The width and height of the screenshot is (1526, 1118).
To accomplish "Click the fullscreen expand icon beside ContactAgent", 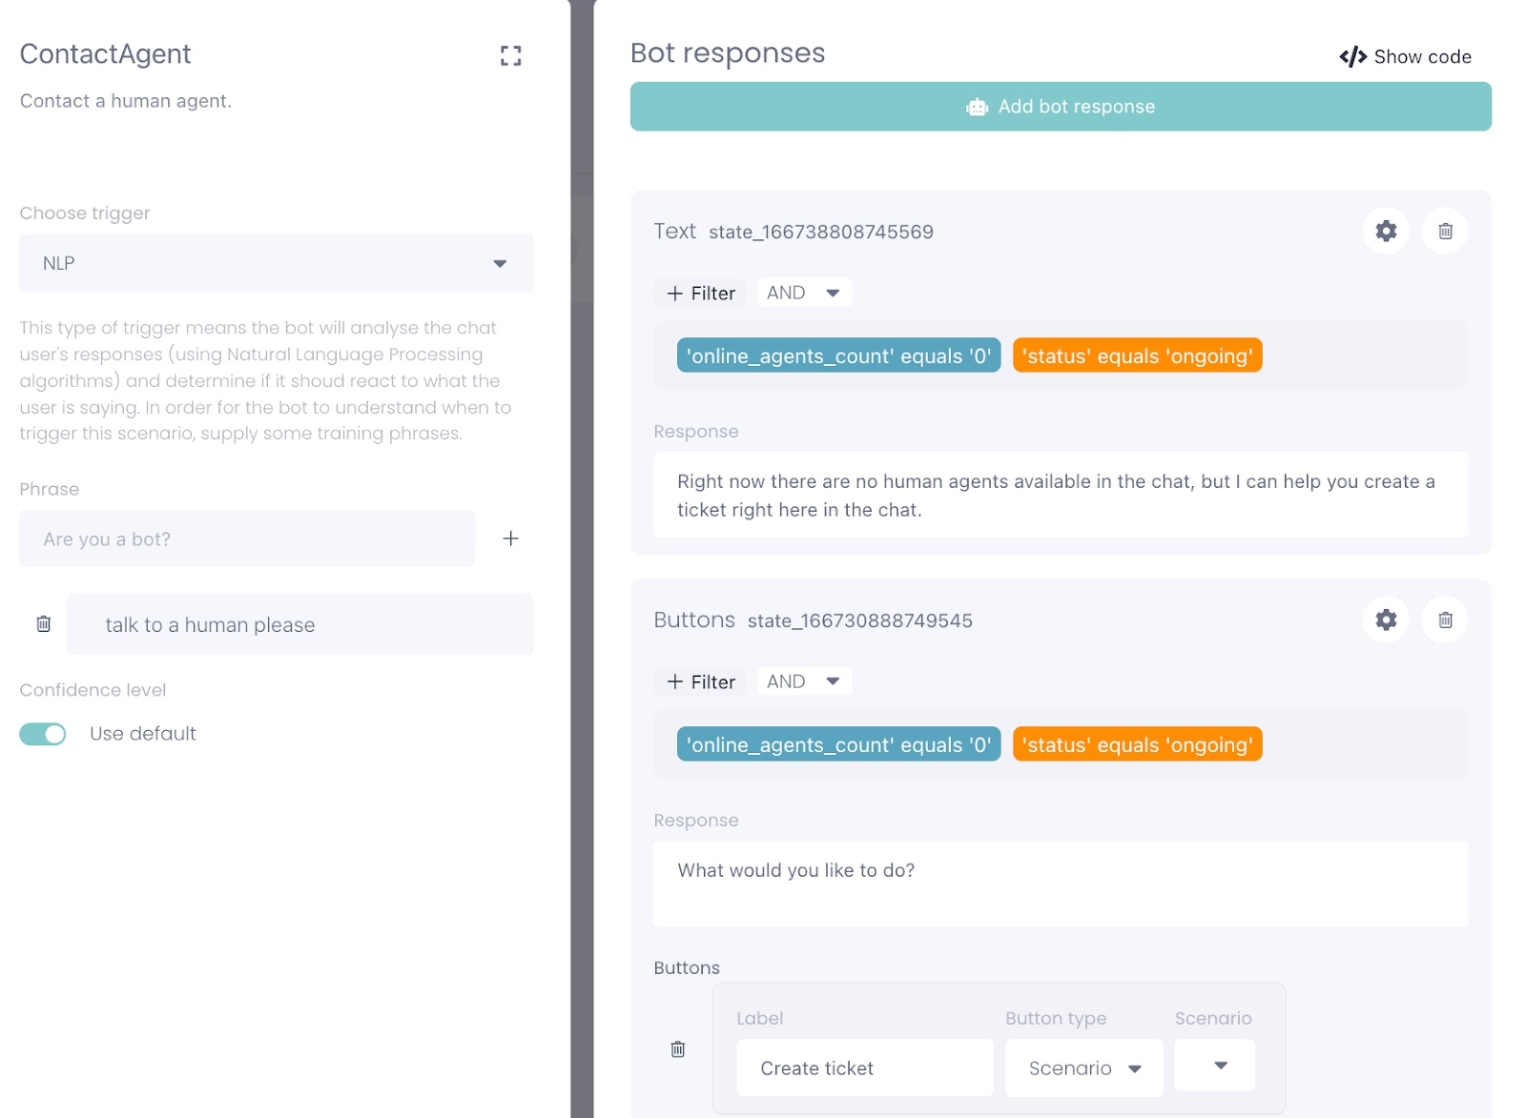I will click(x=510, y=56).
